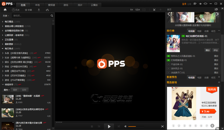224x130 pixels.
Task: Open the 收藏 favorites list
Action: (28, 10)
